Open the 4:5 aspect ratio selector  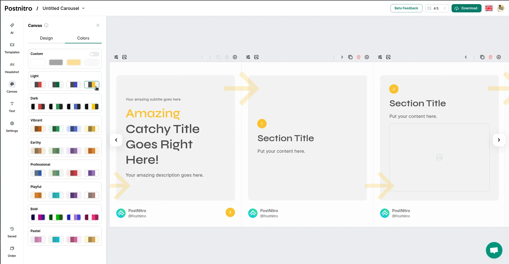[437, 8]
